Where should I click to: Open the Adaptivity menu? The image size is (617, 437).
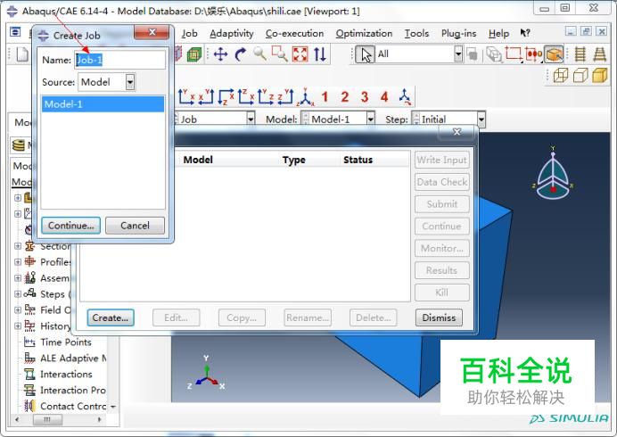[x=232, y=34]
